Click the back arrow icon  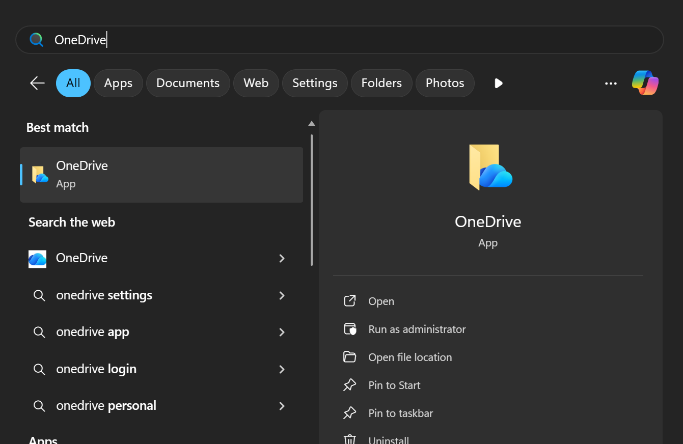click(x=37, y=83)
